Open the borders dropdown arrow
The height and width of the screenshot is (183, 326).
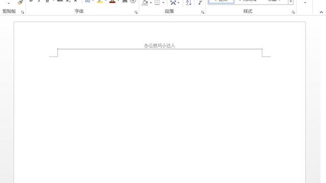click(x=163, y=3)
